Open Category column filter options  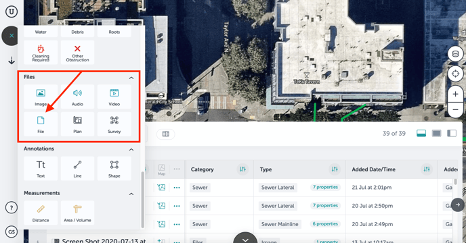point(242,169)
